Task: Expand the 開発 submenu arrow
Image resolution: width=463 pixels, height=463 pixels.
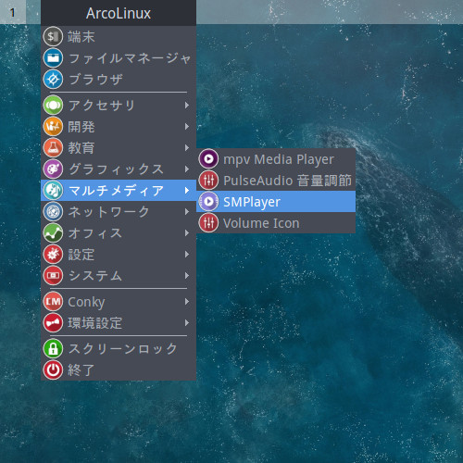Action: point(187,127)
